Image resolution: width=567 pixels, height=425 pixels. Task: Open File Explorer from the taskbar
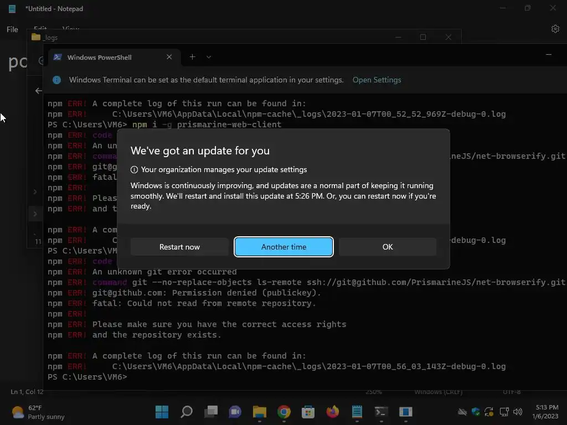point(259,412)
